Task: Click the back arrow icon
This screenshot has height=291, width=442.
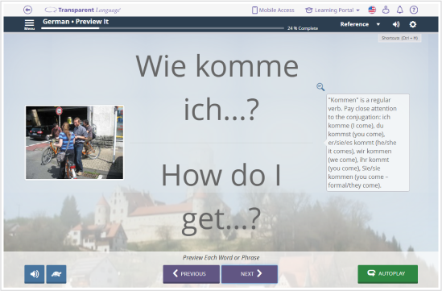Action: click(x=27, y=10)
